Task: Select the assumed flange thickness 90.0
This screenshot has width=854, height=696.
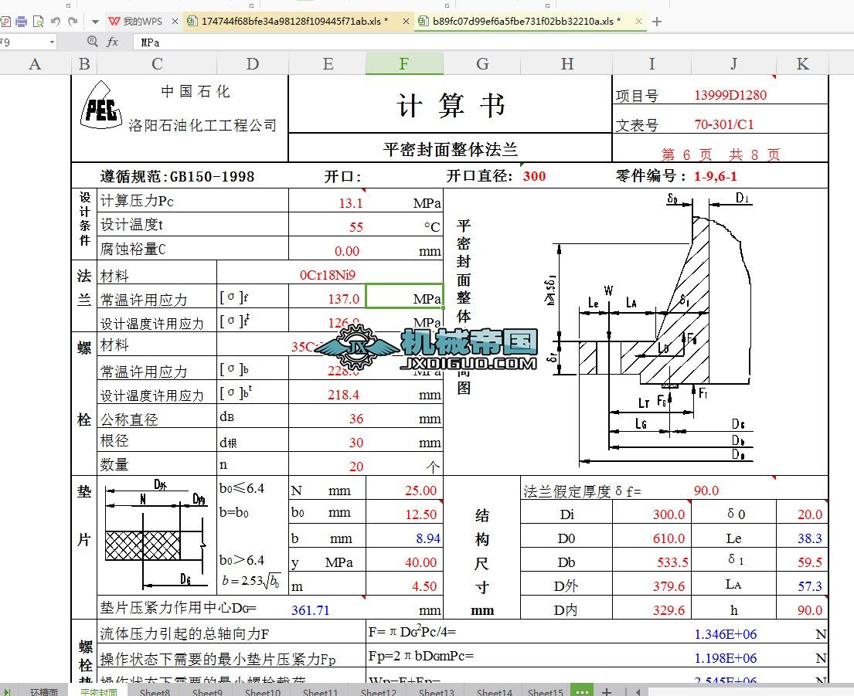Action: click(706, 491)
